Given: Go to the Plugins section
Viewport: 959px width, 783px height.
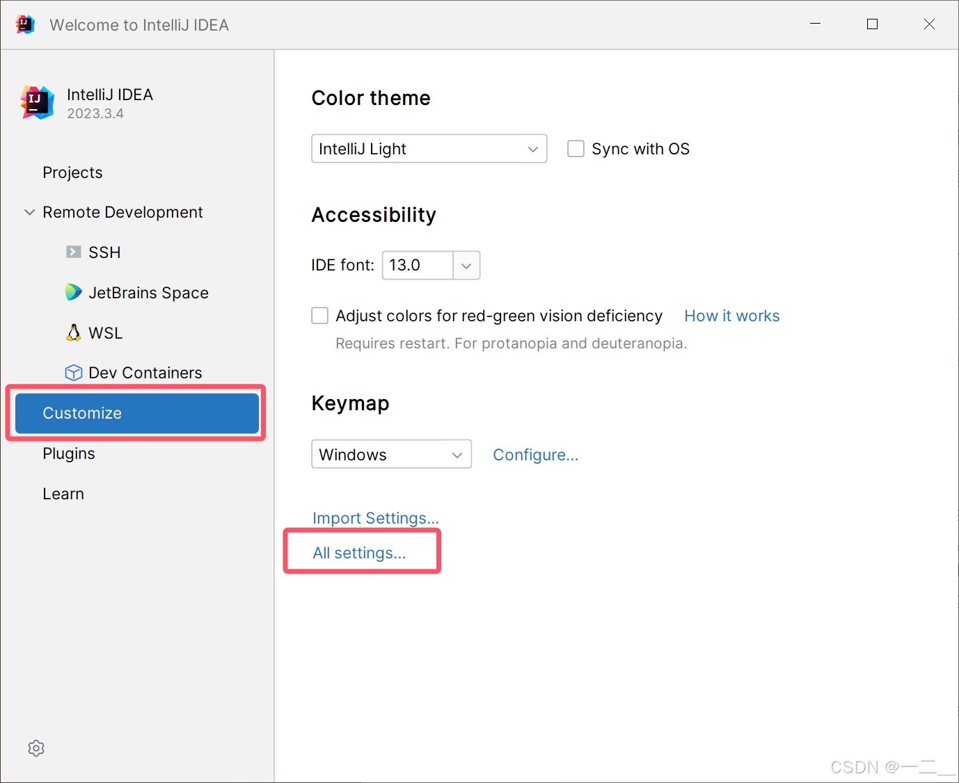Looking at the screenshot, I should coord(69,453).
